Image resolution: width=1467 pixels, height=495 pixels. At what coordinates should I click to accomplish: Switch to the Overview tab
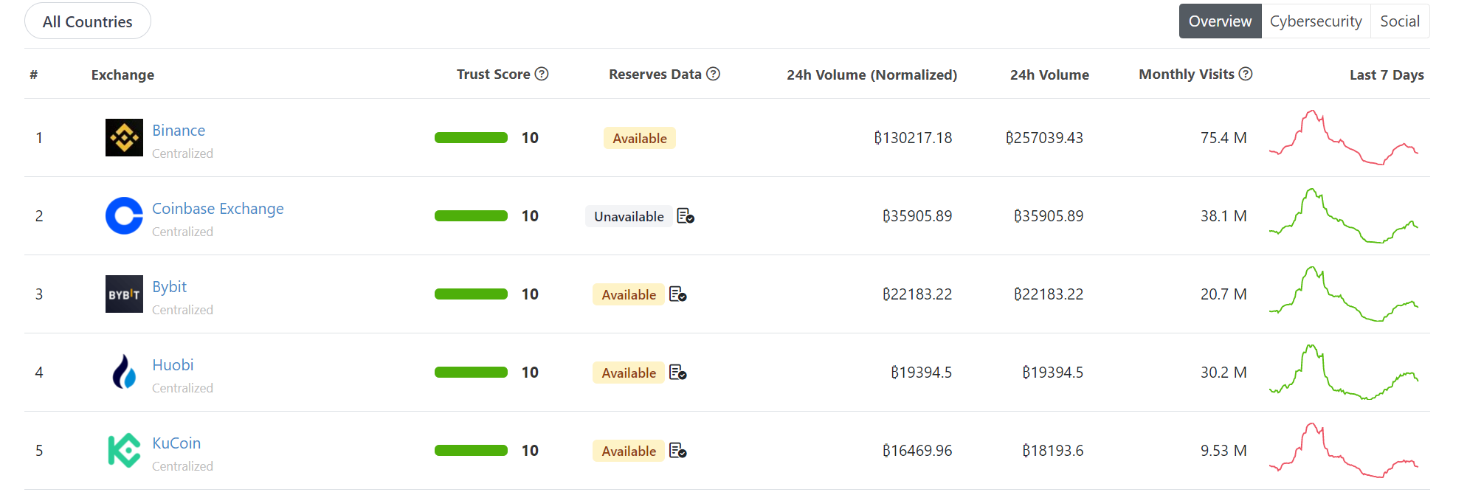[x=1220, y=21]
